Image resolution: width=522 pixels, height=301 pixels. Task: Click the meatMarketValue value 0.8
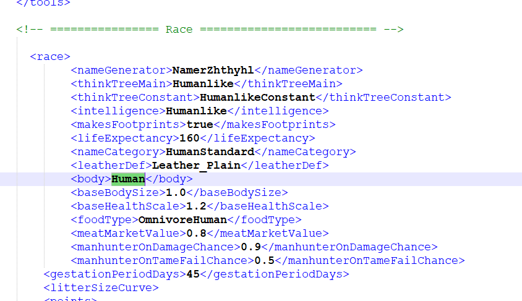[196, 234]
